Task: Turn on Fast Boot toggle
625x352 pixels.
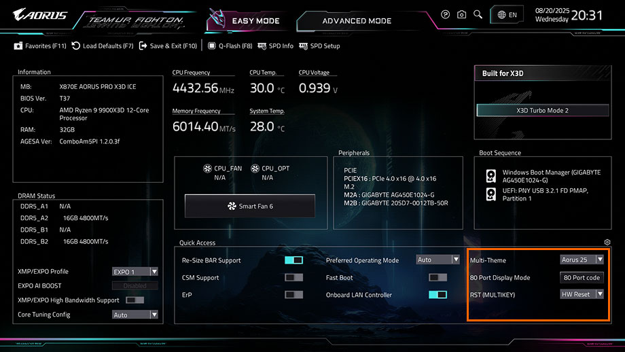Action: (x=437, y=277)
